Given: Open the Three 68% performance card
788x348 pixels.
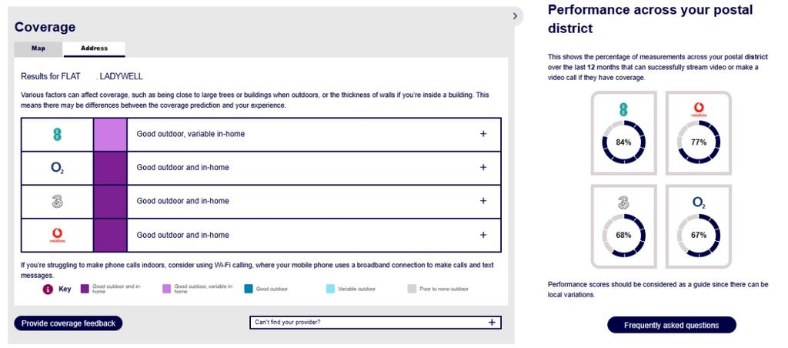Looking at the screenshot, I should [623, 226].
